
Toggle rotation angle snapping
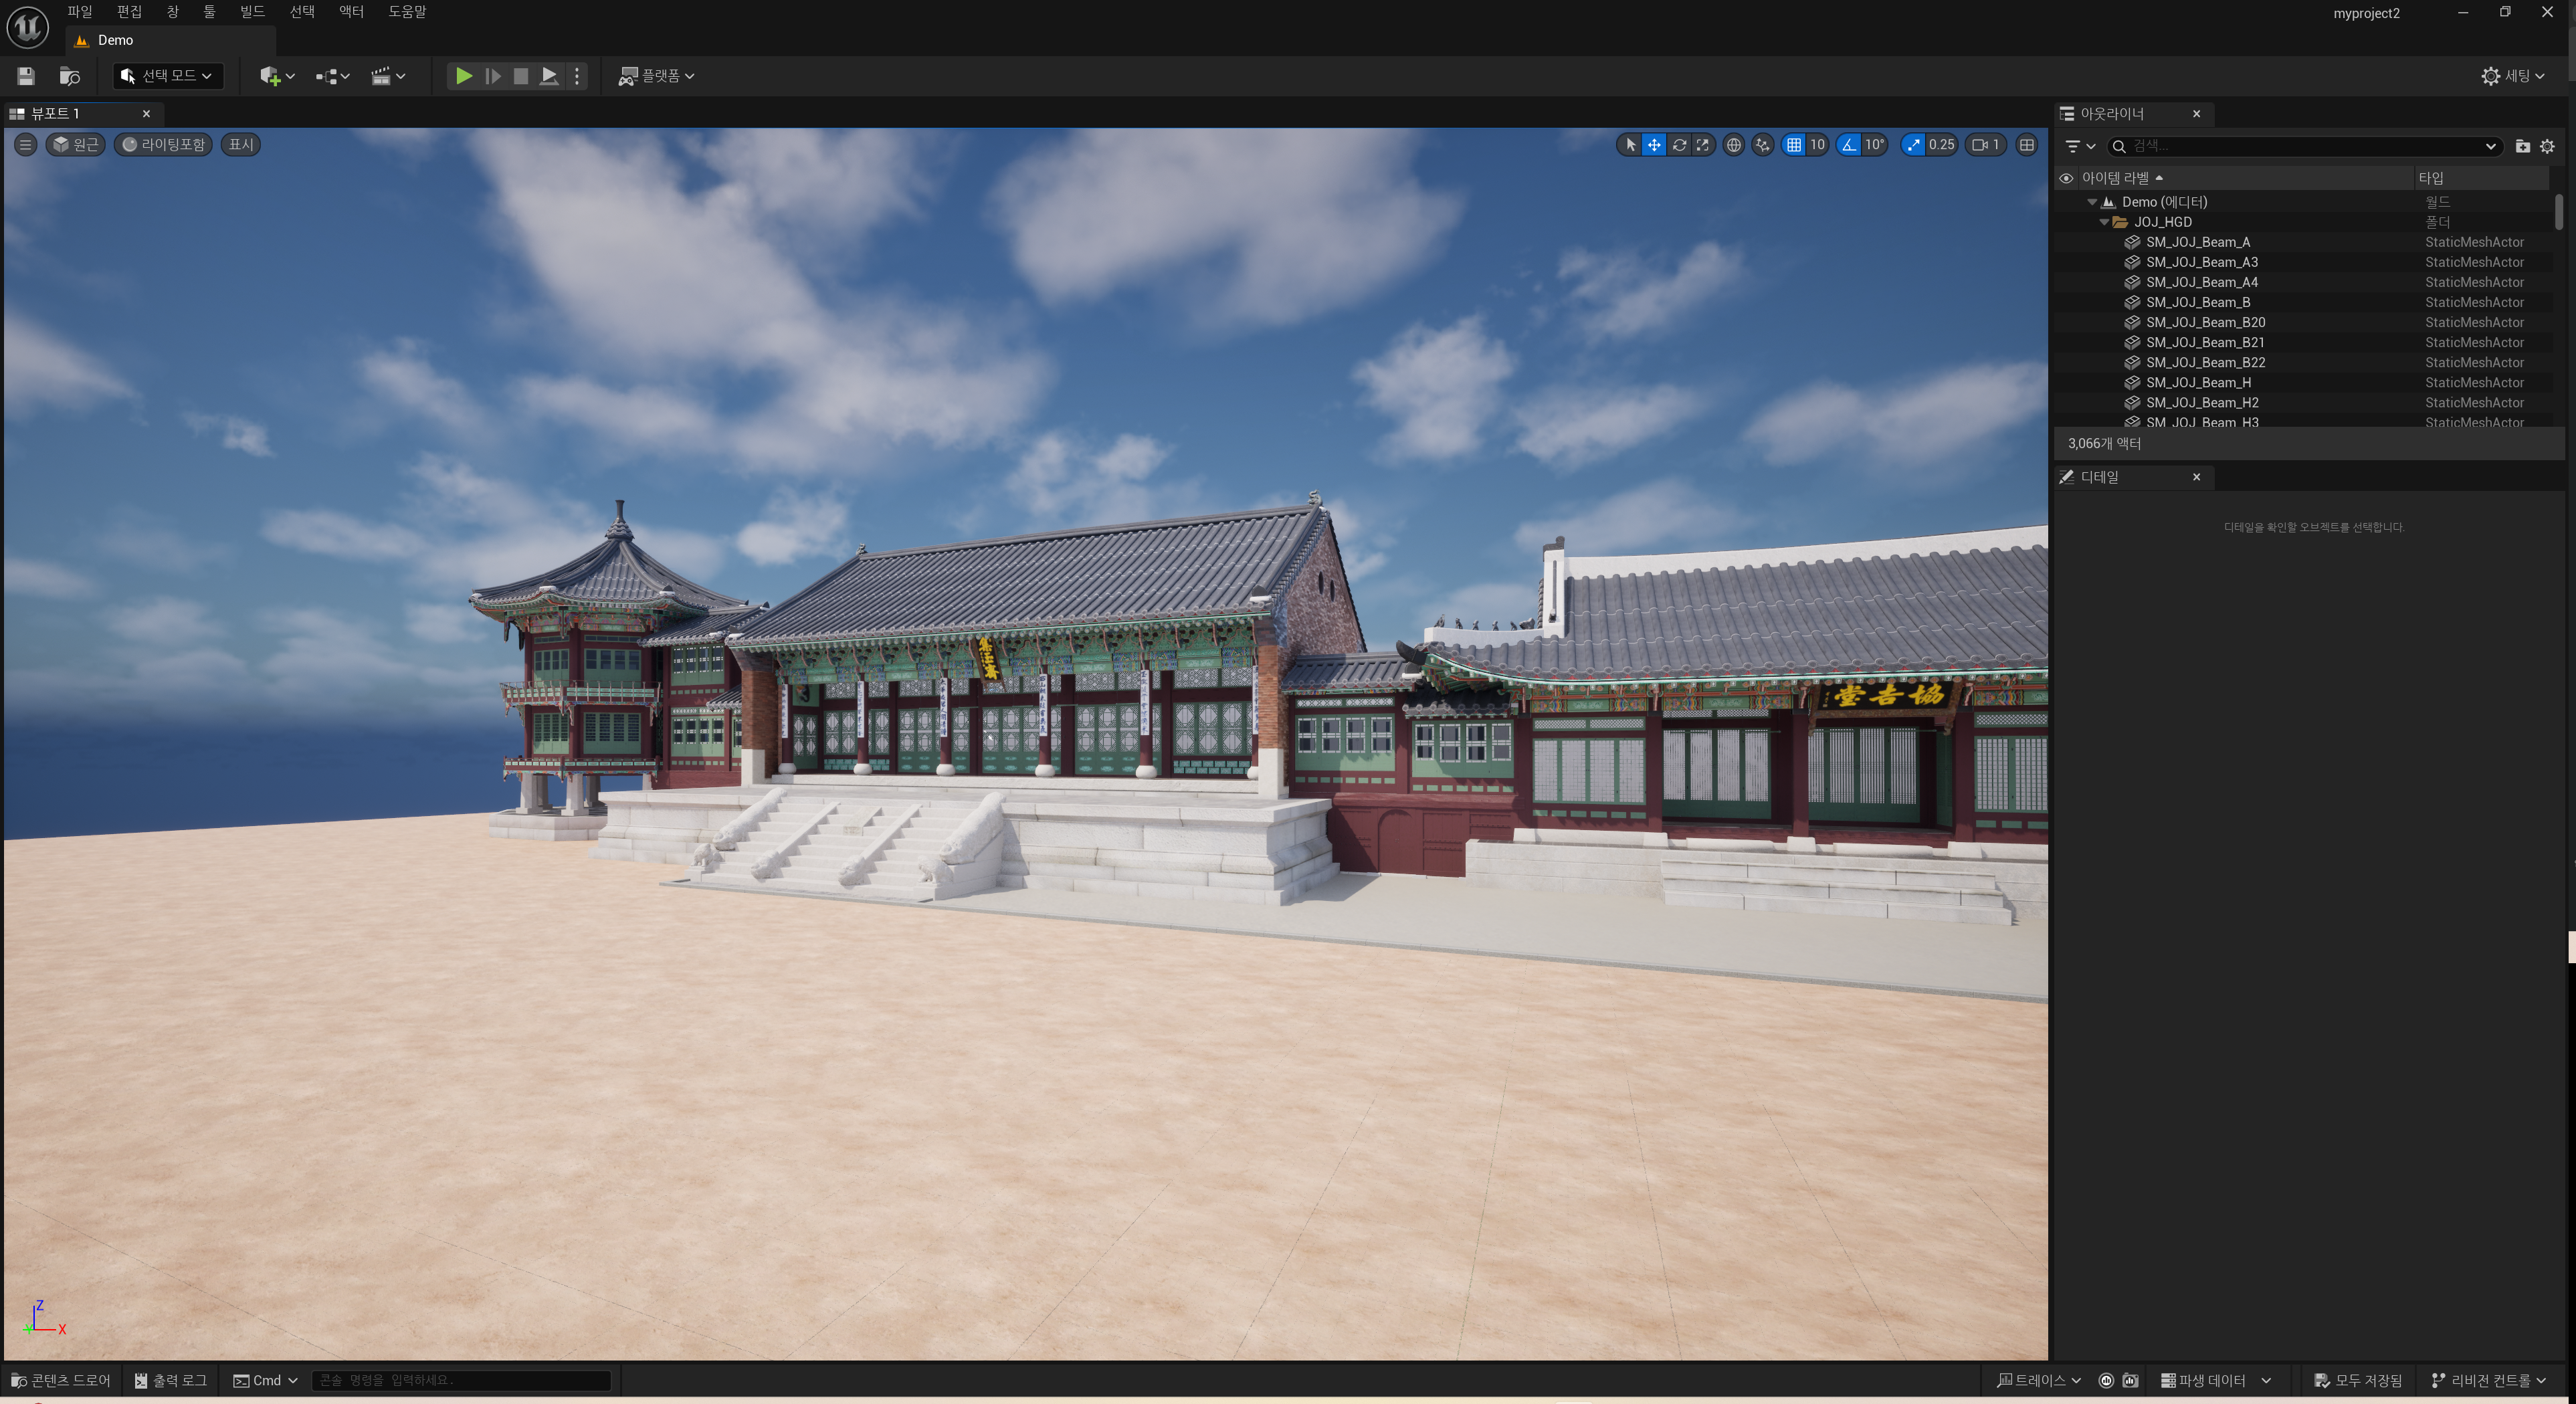[x=1849, y=145]
